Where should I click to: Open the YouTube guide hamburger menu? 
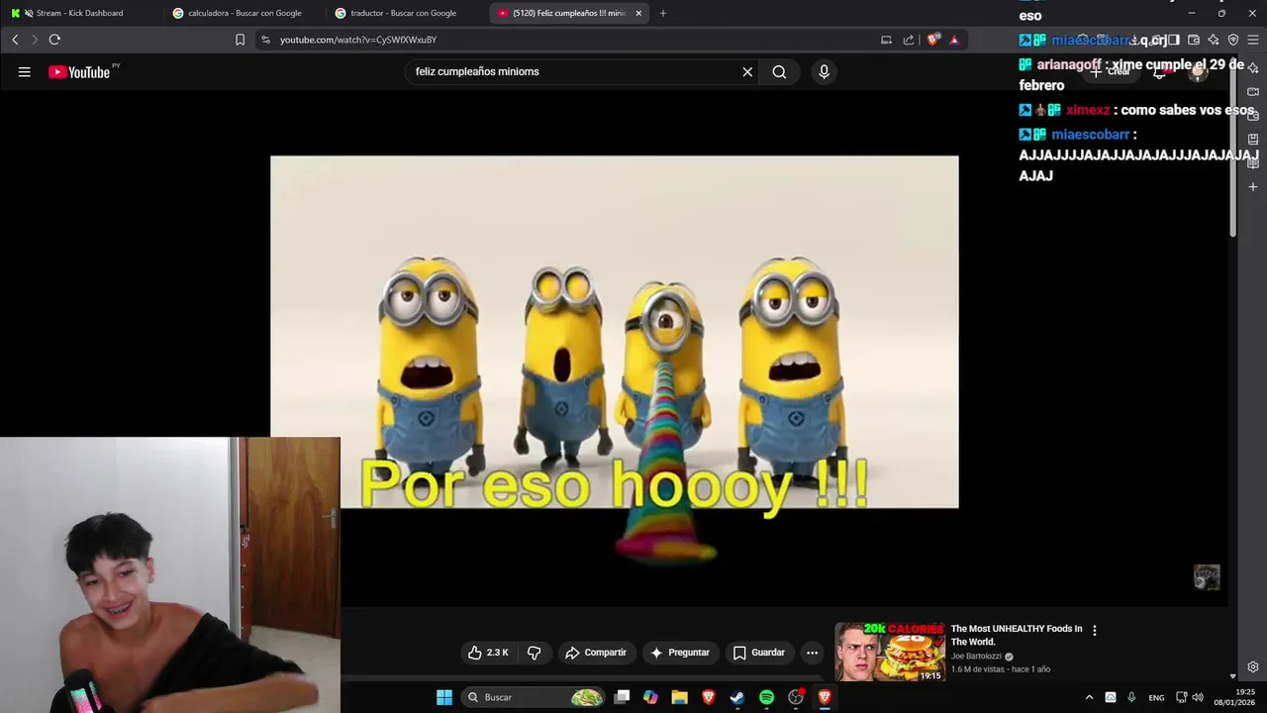pyautogui.click(x=24, y=71)
